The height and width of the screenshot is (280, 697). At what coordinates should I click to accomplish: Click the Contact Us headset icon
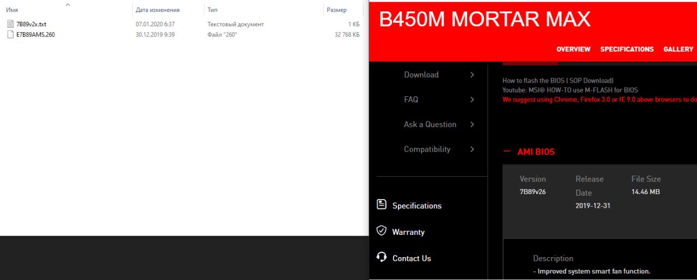pyautogui.click(x=382, y=257)
